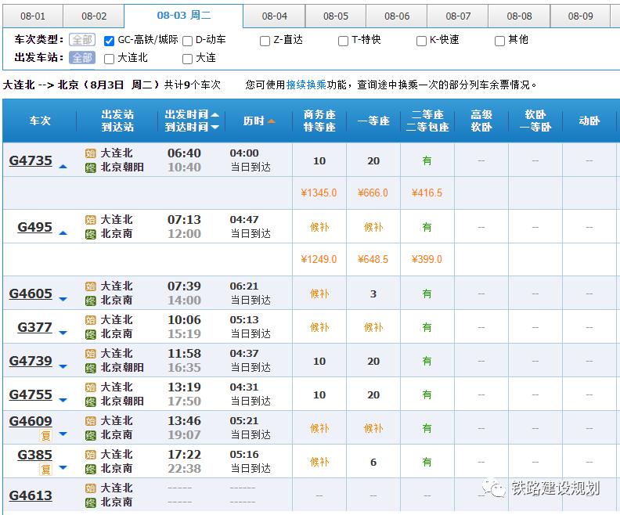
Task: Switch to the 08-04 date tab
Action: coord(274,16)
